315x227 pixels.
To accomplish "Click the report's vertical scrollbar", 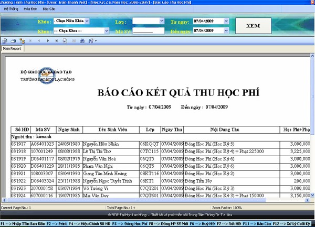I will 311,131.
